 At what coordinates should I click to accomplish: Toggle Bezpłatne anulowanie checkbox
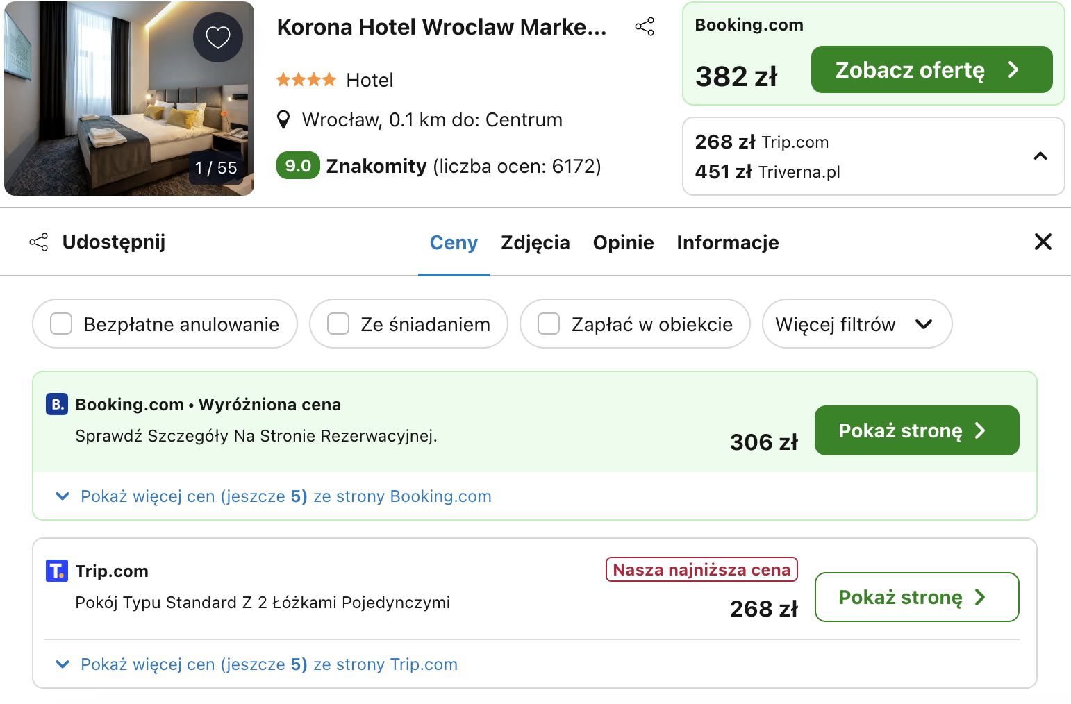pos(61,324)
